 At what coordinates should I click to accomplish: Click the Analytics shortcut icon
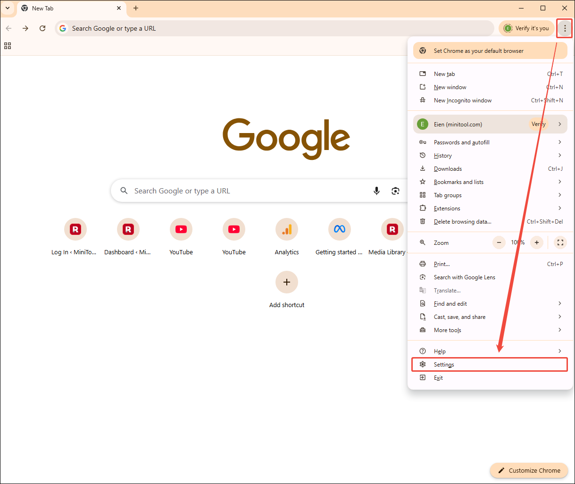point(286,229)
